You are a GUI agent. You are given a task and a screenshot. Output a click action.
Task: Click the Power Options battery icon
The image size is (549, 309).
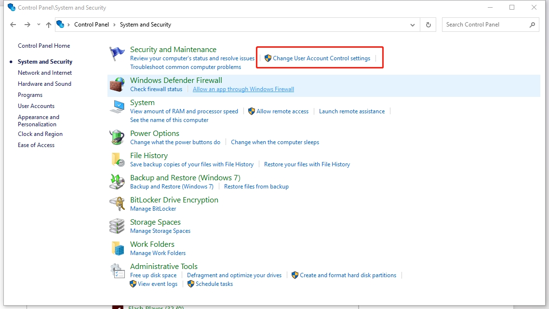[x=117, y=137]
